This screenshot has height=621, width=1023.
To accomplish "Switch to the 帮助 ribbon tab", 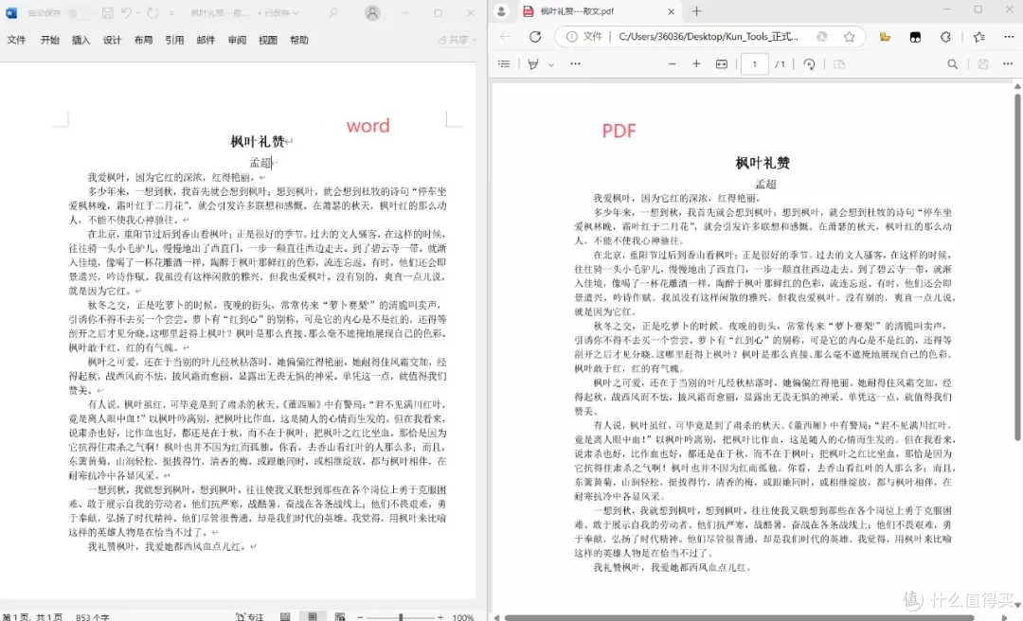I will (x=298, y=40).
